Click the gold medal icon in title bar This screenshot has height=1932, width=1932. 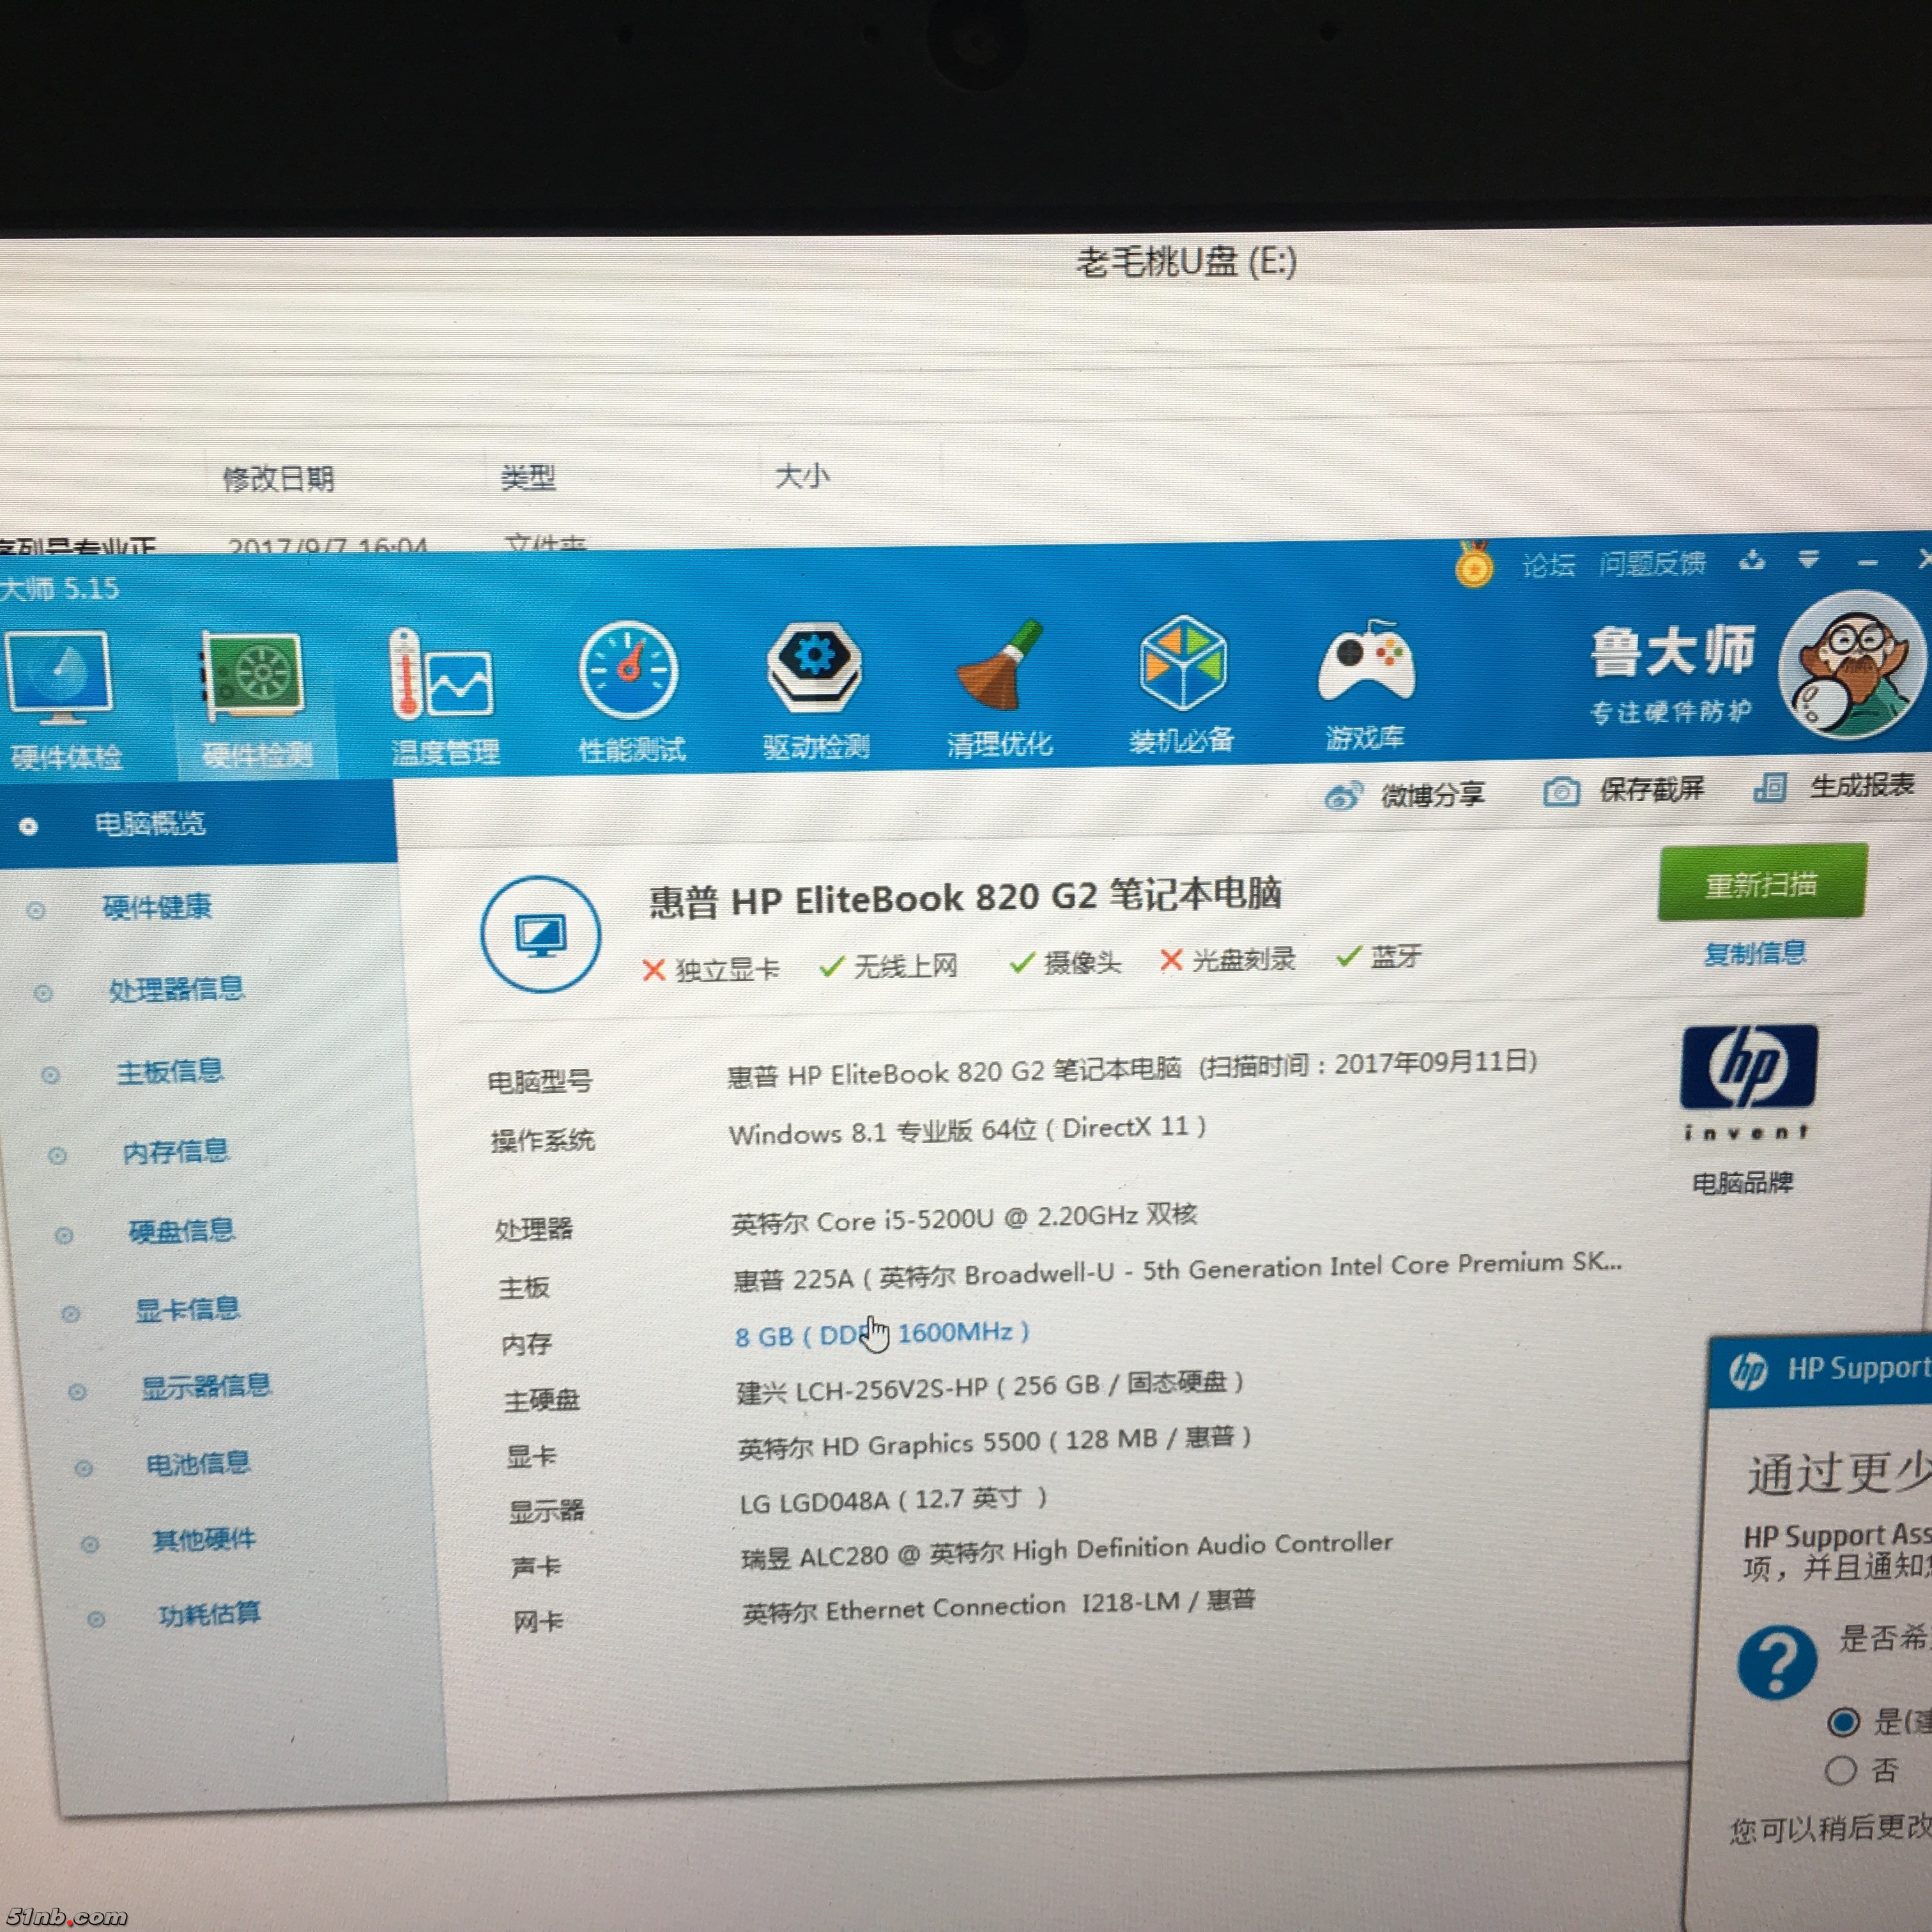1473,565
